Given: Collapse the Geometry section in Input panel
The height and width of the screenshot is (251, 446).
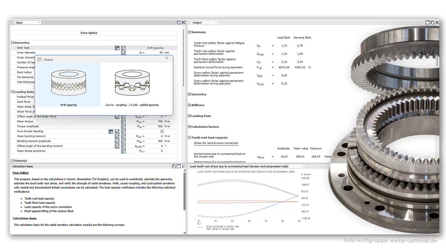Looking at the screenshot, I should [13, 43].
